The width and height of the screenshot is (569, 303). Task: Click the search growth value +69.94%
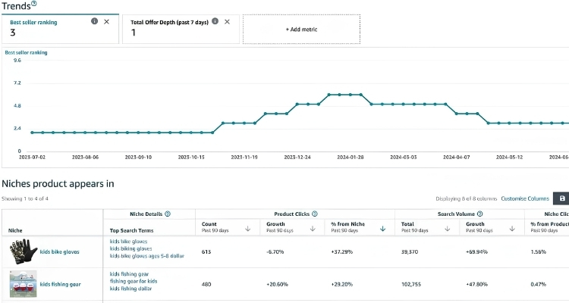click(477, 252)
